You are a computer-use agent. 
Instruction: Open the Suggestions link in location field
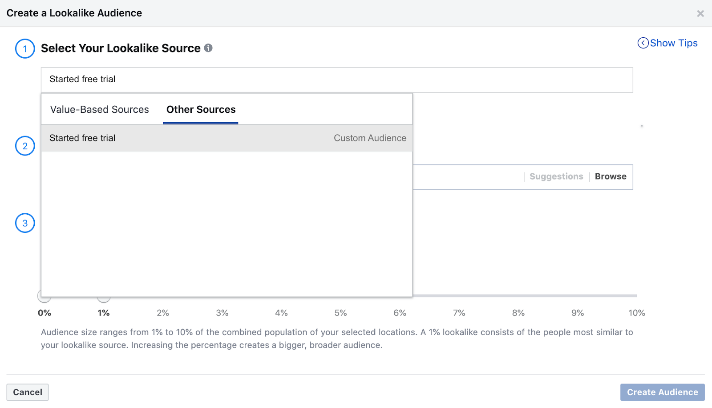point(556,176)
